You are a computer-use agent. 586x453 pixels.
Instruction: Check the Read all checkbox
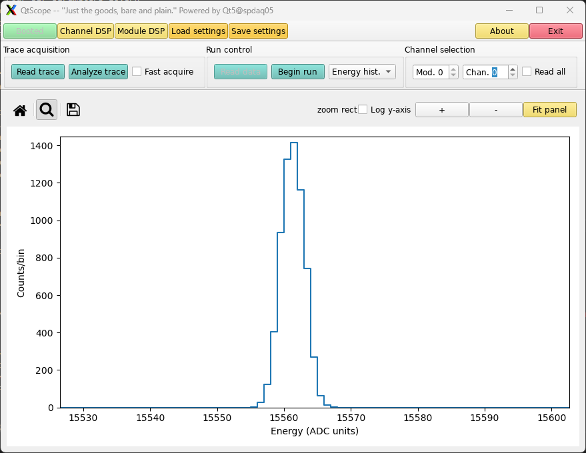pyautogui.click(x=527, y=71)
